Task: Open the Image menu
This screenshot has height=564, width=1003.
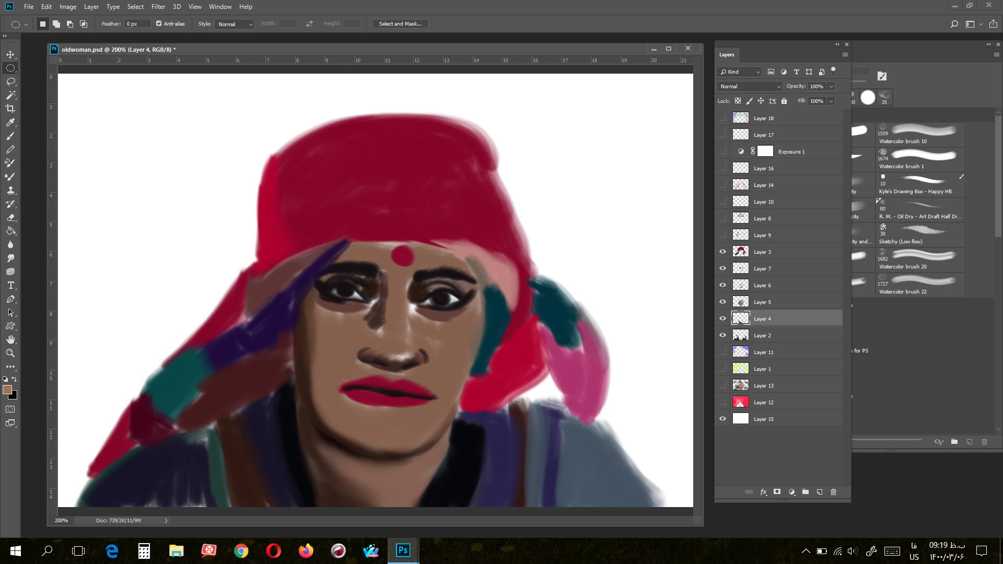Action: pyautogui.click(x=68, y=7)
